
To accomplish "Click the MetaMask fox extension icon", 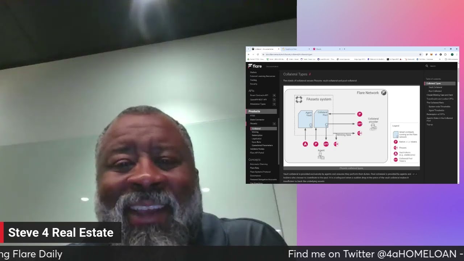I will pyautogui.click(x=431, y=54).
